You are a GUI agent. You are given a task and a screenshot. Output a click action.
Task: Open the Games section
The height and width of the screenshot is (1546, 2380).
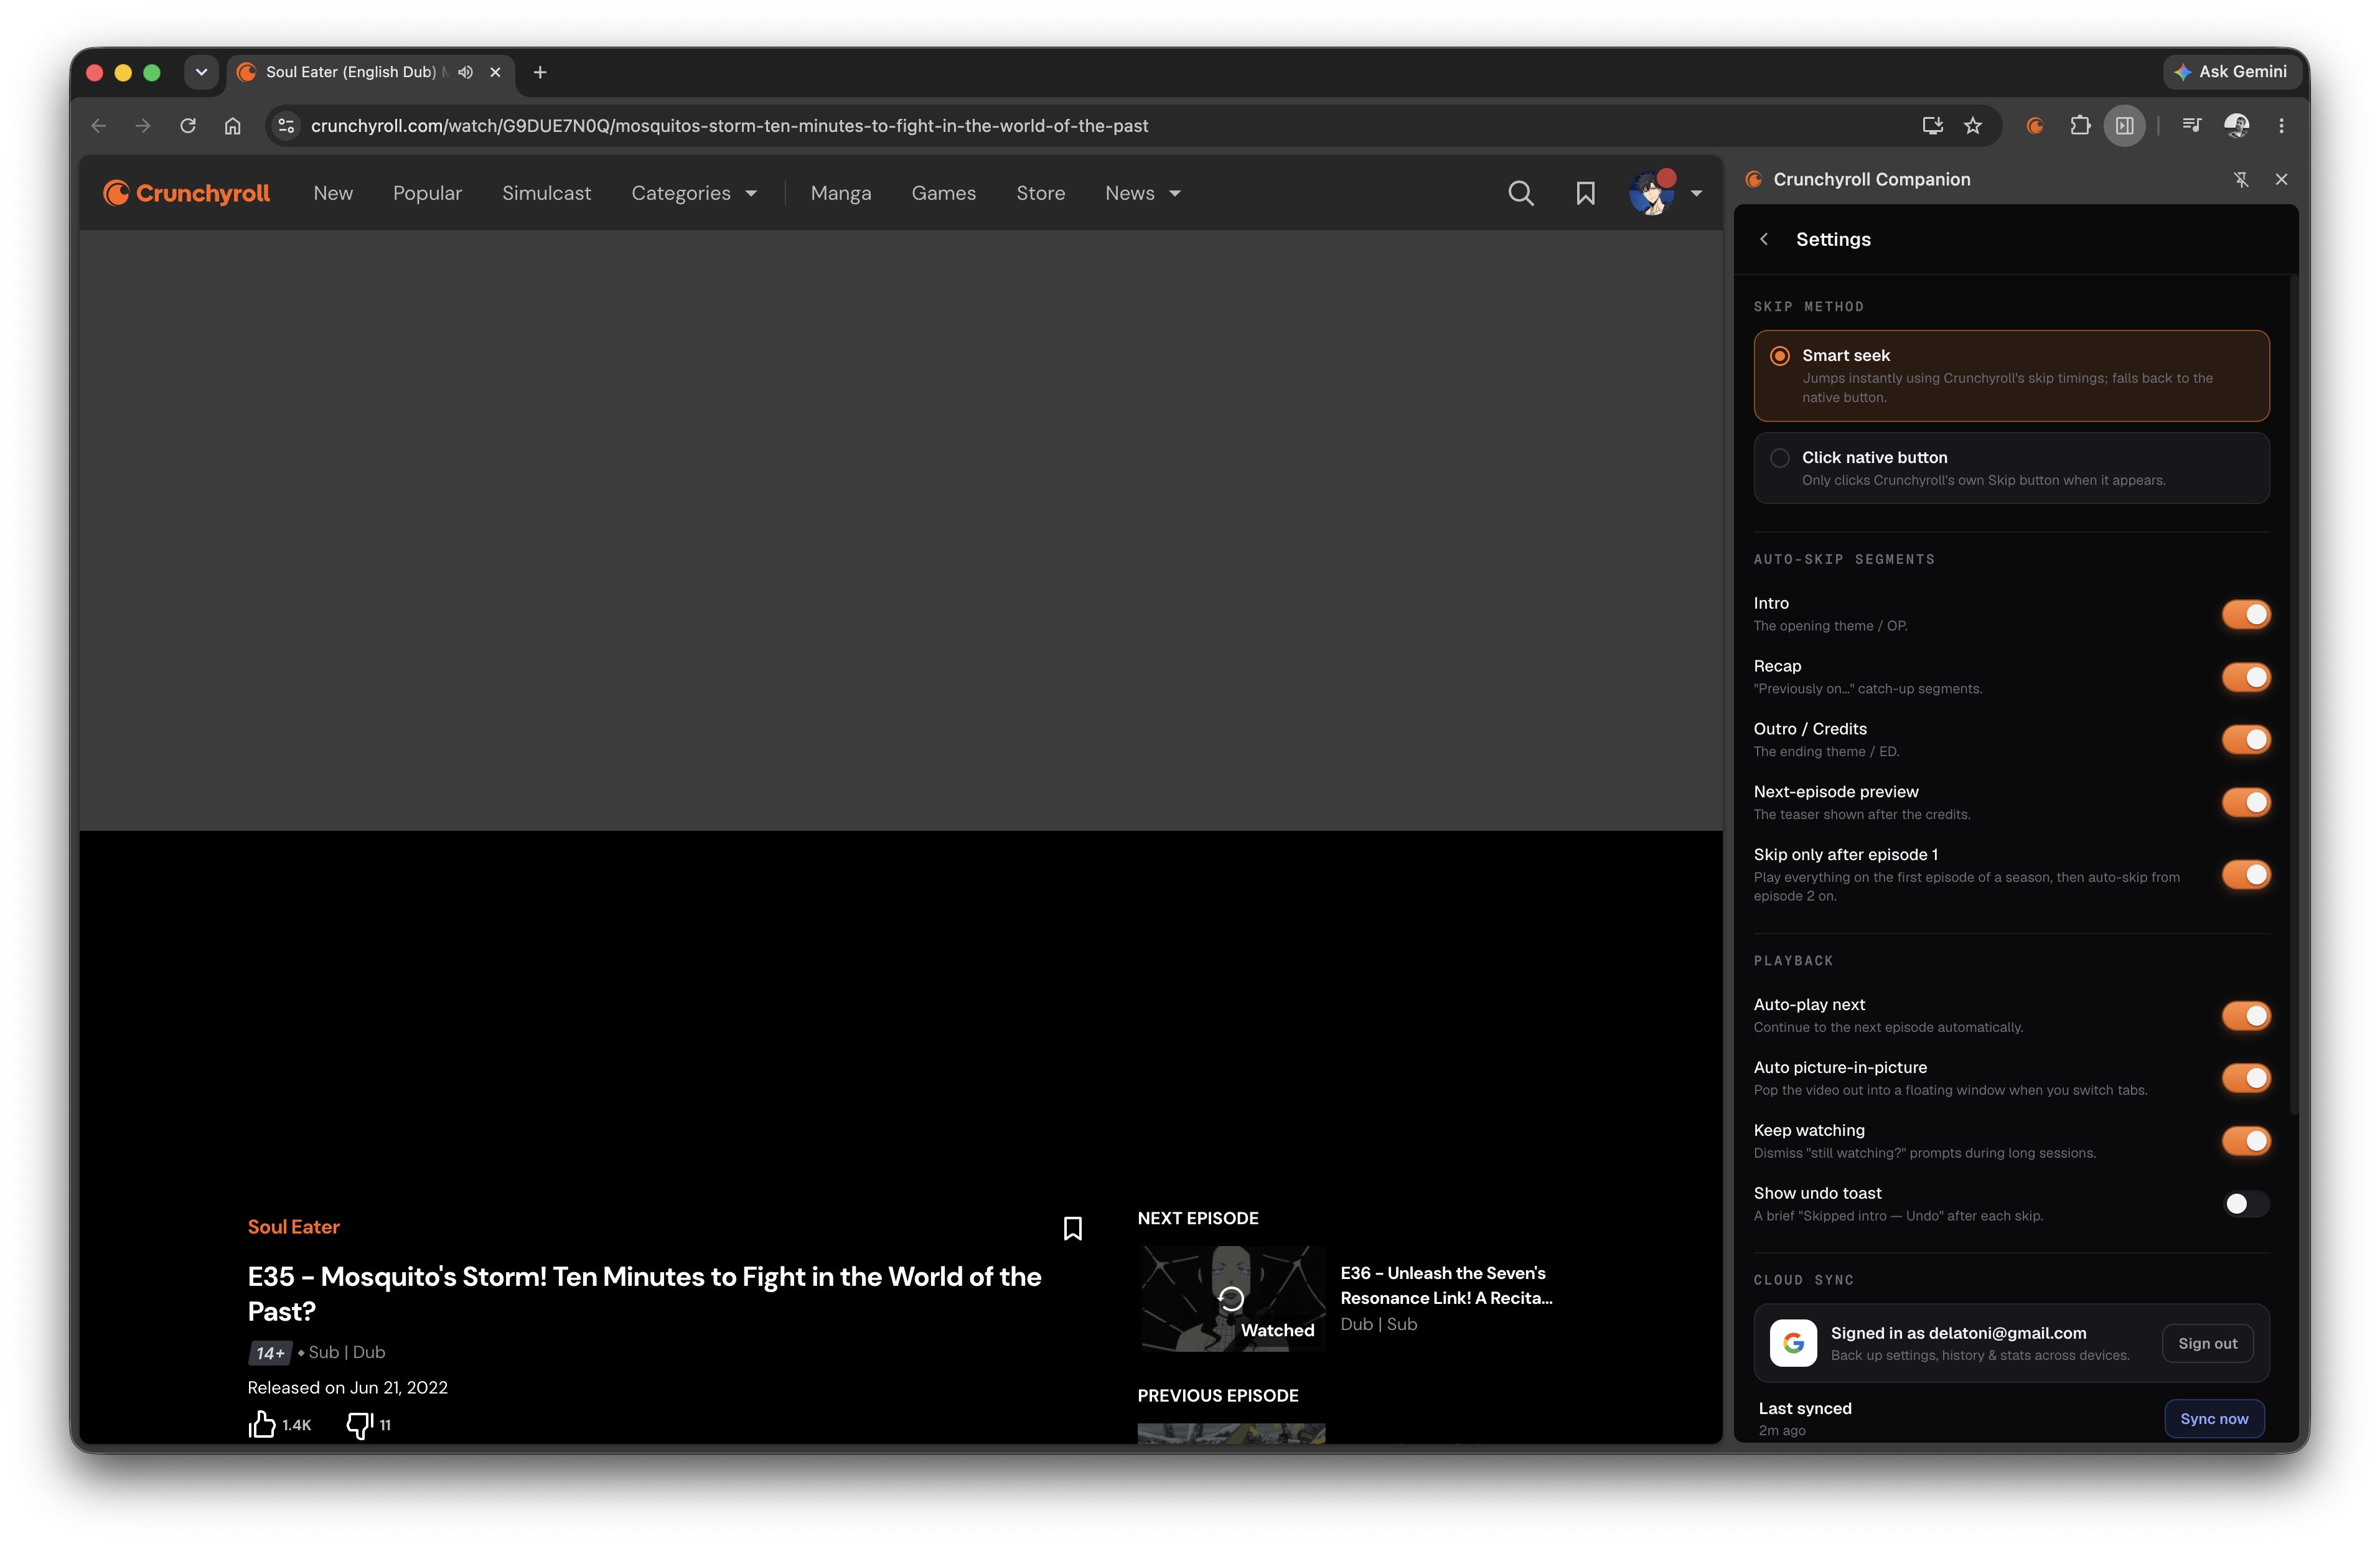[x=943, y=193]
